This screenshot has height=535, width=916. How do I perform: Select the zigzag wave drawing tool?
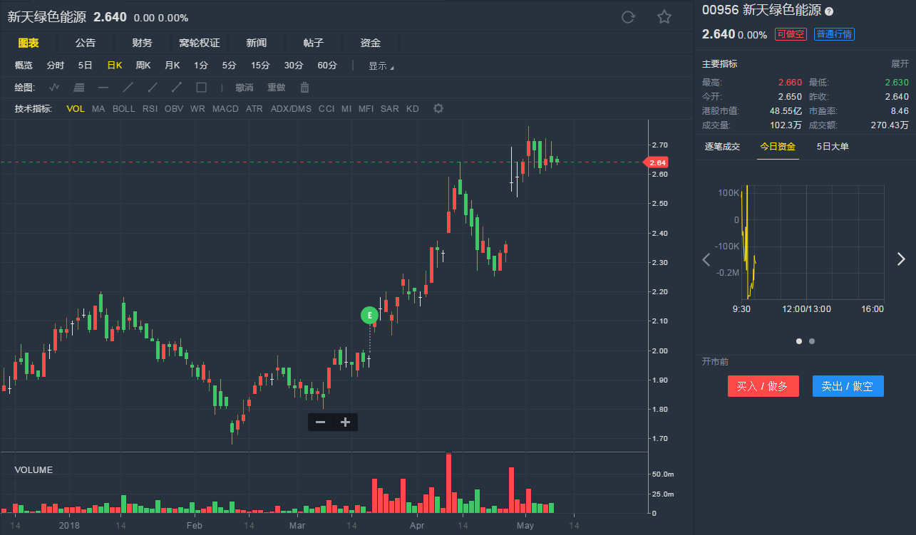point(54,88)
